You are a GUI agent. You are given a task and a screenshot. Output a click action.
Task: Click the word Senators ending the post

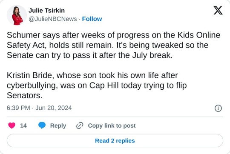tap(25, 96)
